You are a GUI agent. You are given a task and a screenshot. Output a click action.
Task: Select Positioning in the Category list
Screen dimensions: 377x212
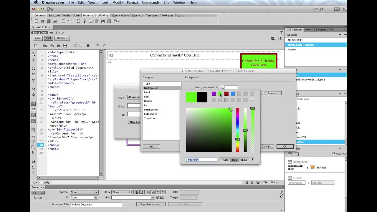click(151, 110)
